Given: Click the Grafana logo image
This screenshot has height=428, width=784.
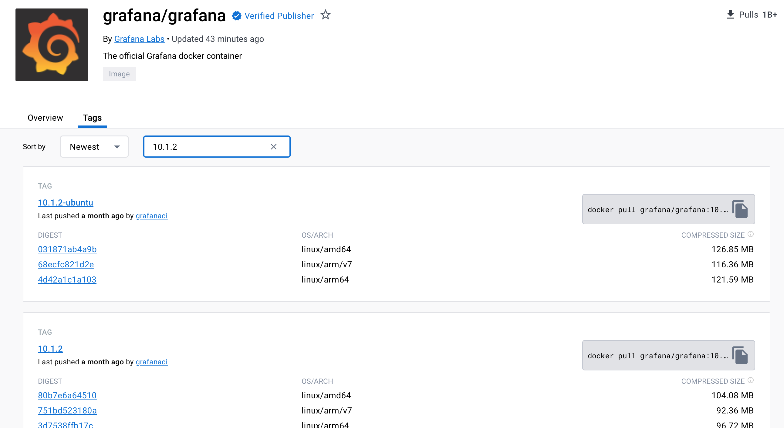Looking at the screenshot, I should tap(52, 45).
